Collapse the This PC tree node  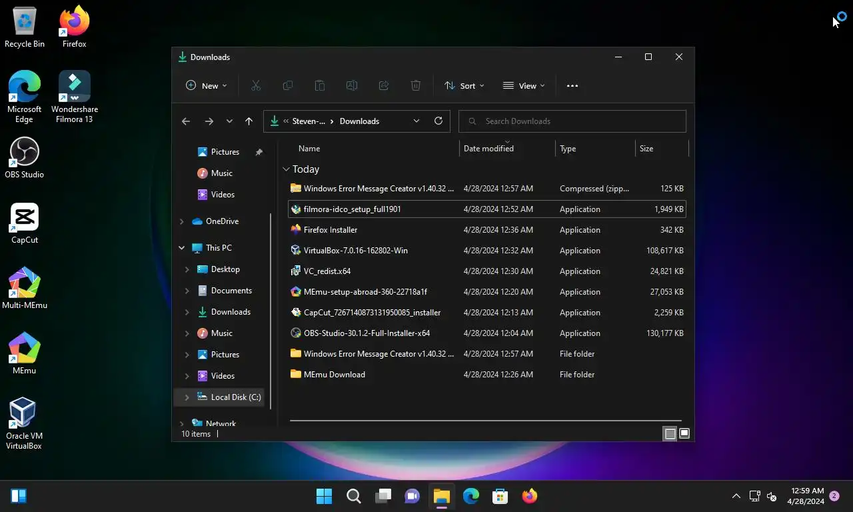pos(182,248)
